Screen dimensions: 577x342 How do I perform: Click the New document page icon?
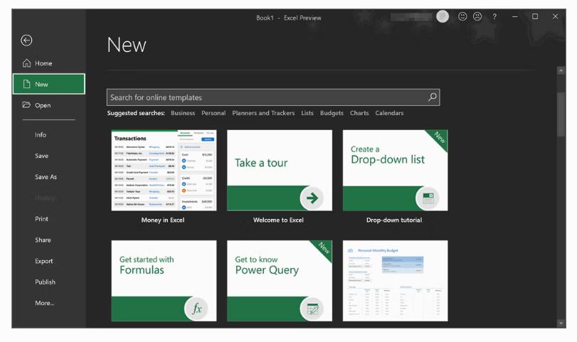click(x=26, y=84)
